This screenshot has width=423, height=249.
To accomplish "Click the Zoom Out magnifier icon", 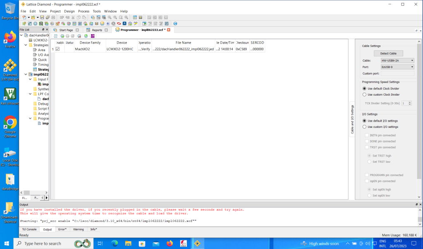I will tap(115, 17).
